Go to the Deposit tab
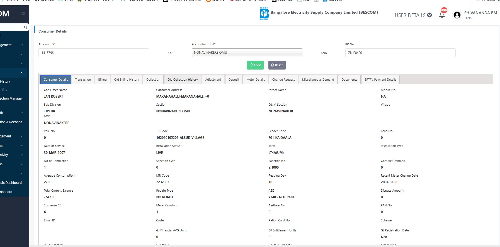The image size is (500, 247). (x=234, y=80)
